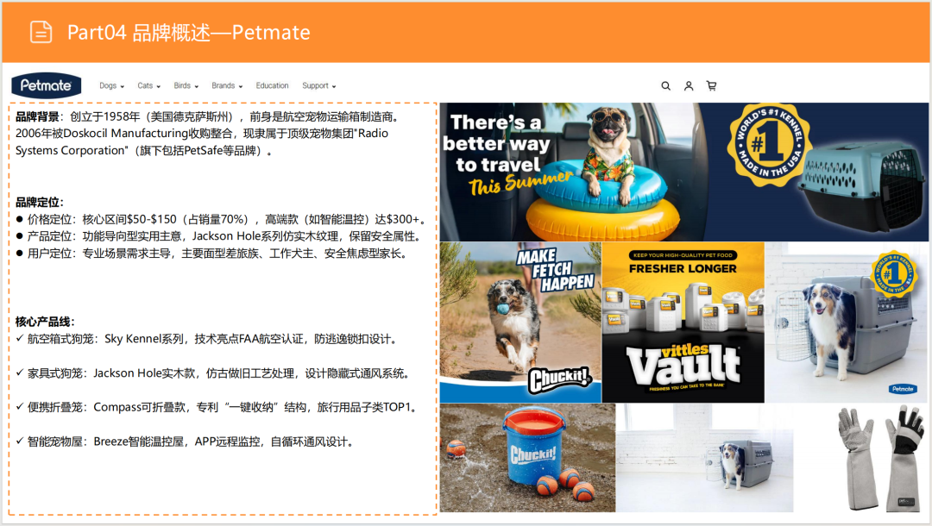Select the small gray kennel in white room image
Image resolution: width=932 pixels, height=526 pixels.
coord(704,458)
